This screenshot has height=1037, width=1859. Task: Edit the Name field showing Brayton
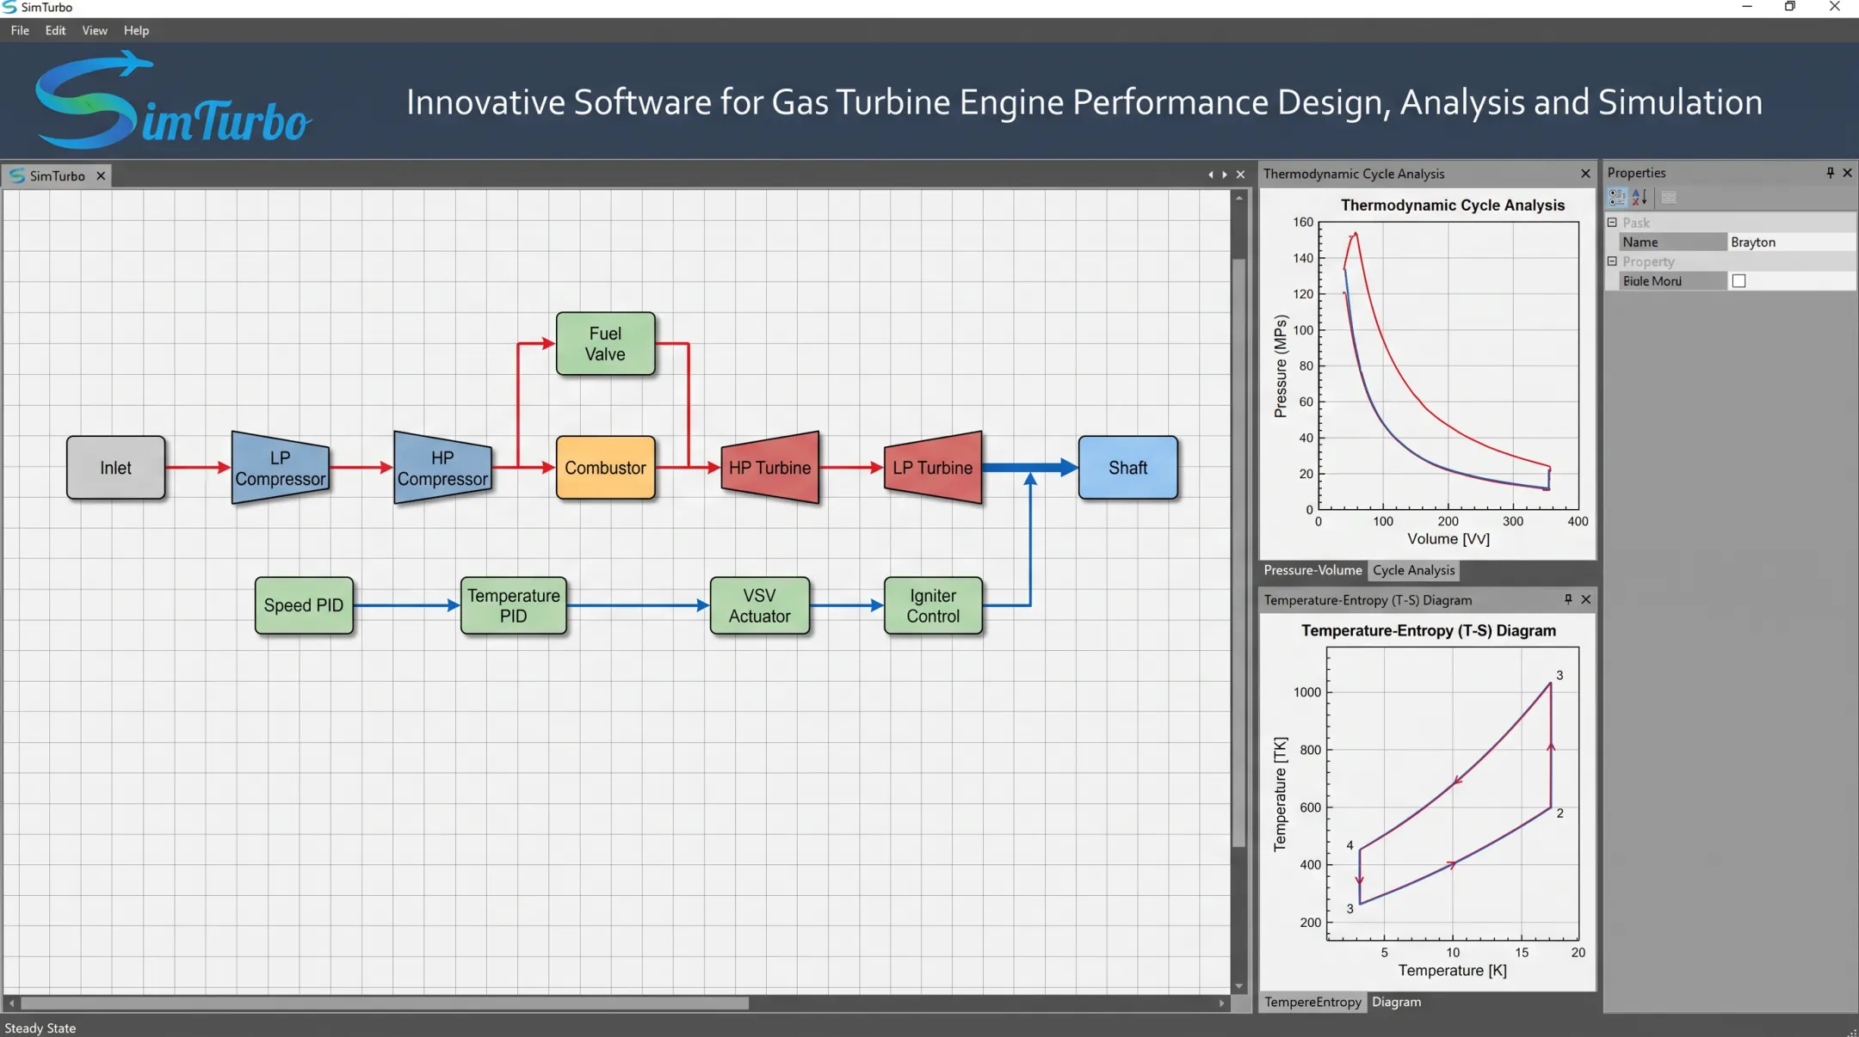tap(1791, 242)
